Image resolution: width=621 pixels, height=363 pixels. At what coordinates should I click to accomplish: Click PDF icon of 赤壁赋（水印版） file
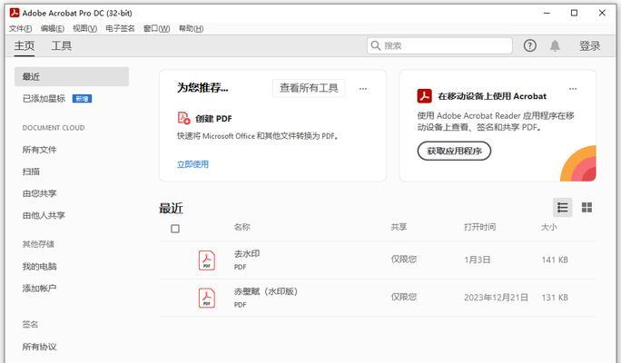tap(207, 298)
